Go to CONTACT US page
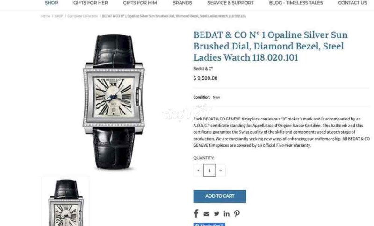Screen dimensions: 374x226 click(x=352, y=3)
